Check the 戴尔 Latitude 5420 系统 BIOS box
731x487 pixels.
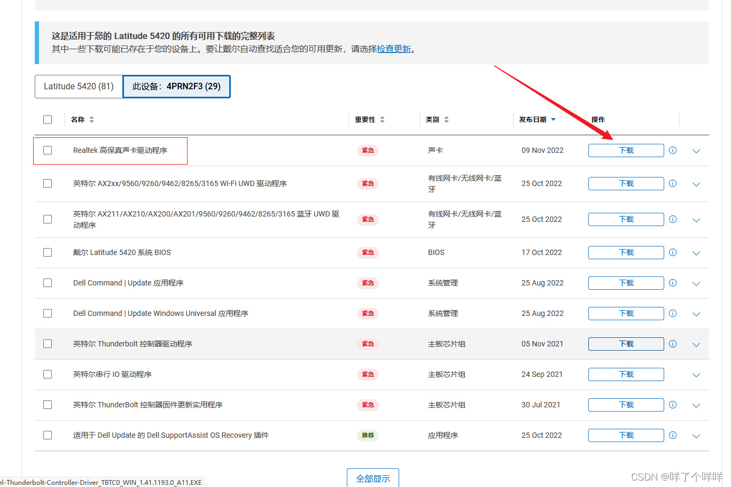[x=48, y=252]
